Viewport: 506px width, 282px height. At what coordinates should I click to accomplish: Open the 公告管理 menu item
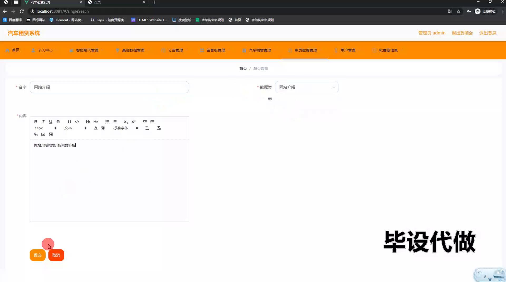pos(175,50)
